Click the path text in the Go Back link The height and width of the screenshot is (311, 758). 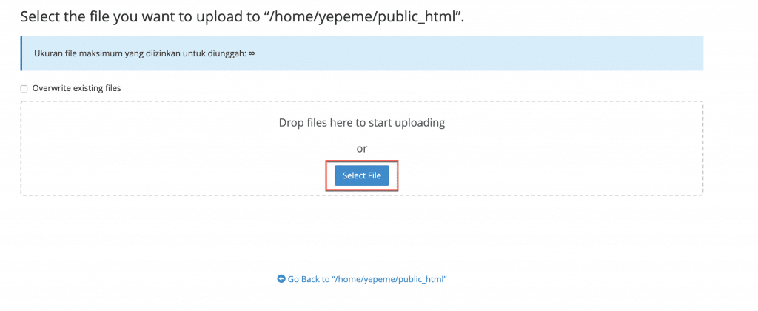391,279
